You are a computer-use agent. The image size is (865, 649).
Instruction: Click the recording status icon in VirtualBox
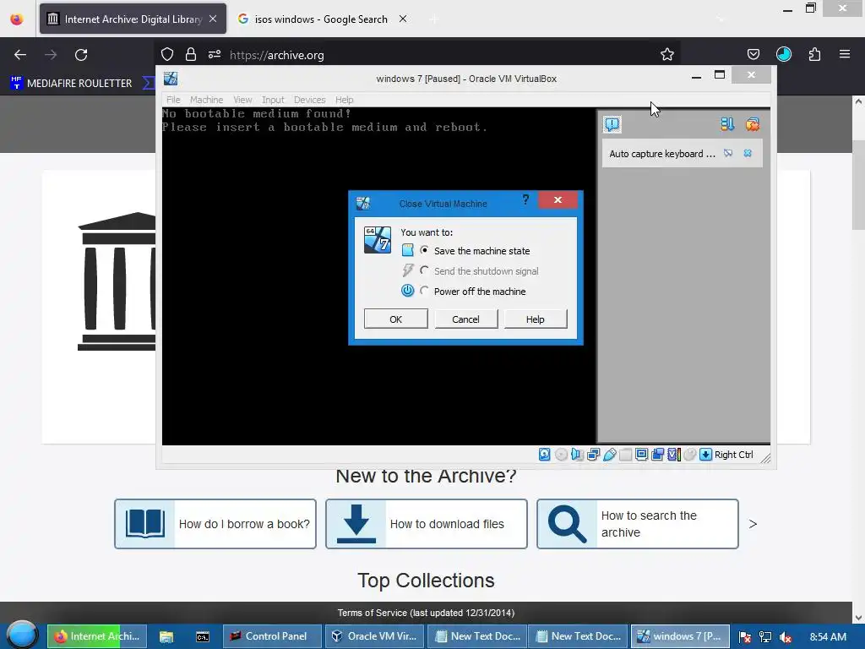657,454
